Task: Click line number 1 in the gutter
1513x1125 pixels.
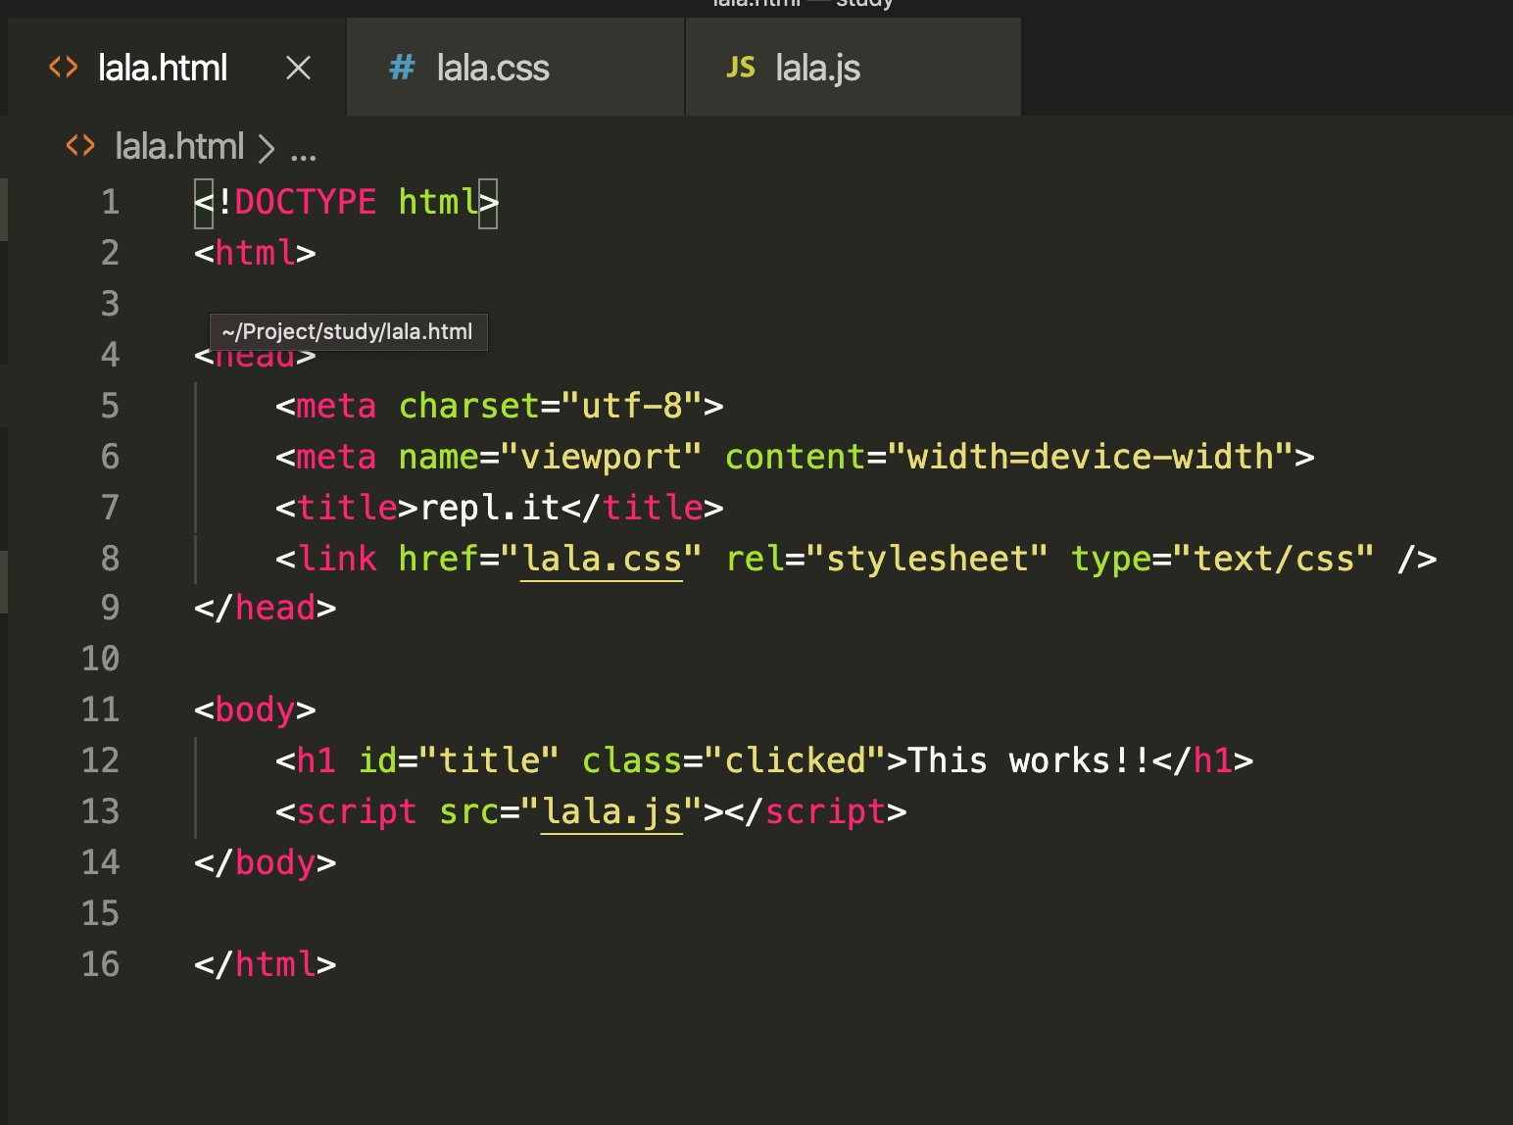Action: [110, 202]
